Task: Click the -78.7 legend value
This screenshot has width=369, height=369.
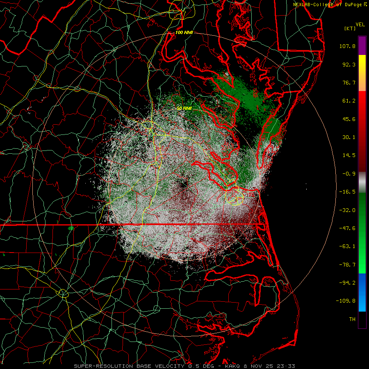Action: click(347, 265)
